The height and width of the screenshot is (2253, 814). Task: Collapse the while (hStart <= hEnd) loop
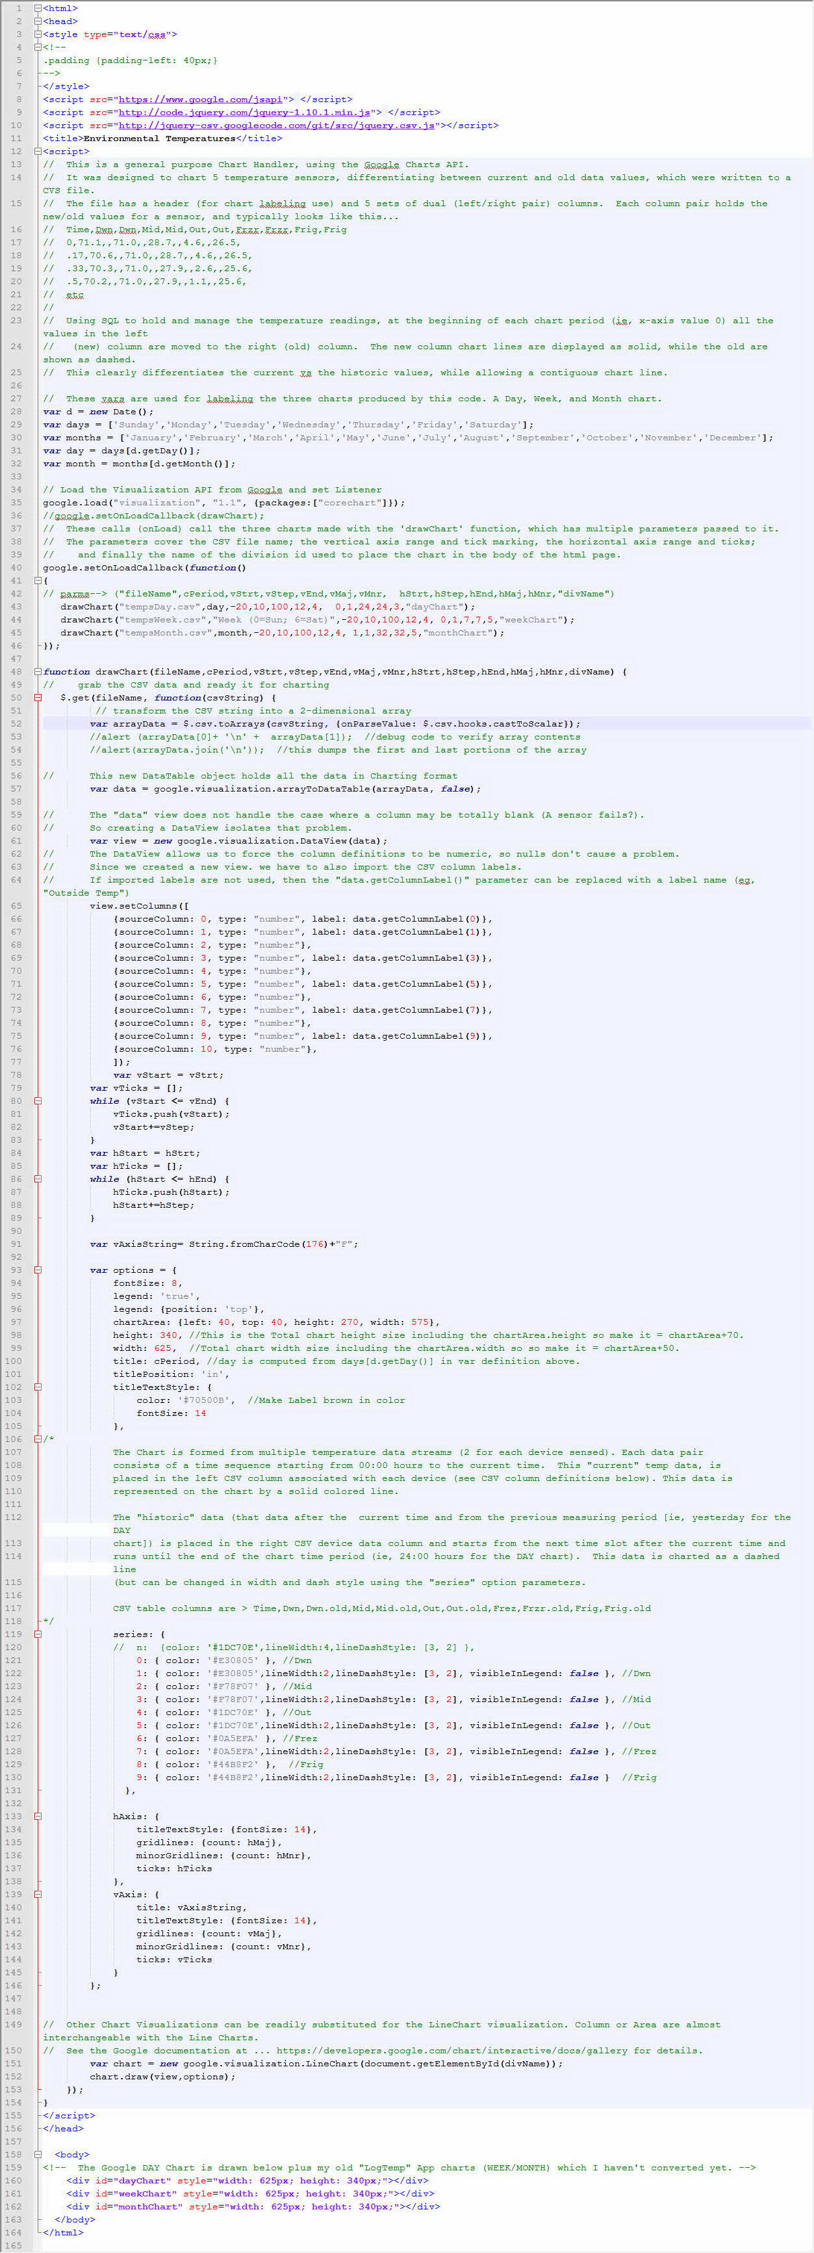38,1179
